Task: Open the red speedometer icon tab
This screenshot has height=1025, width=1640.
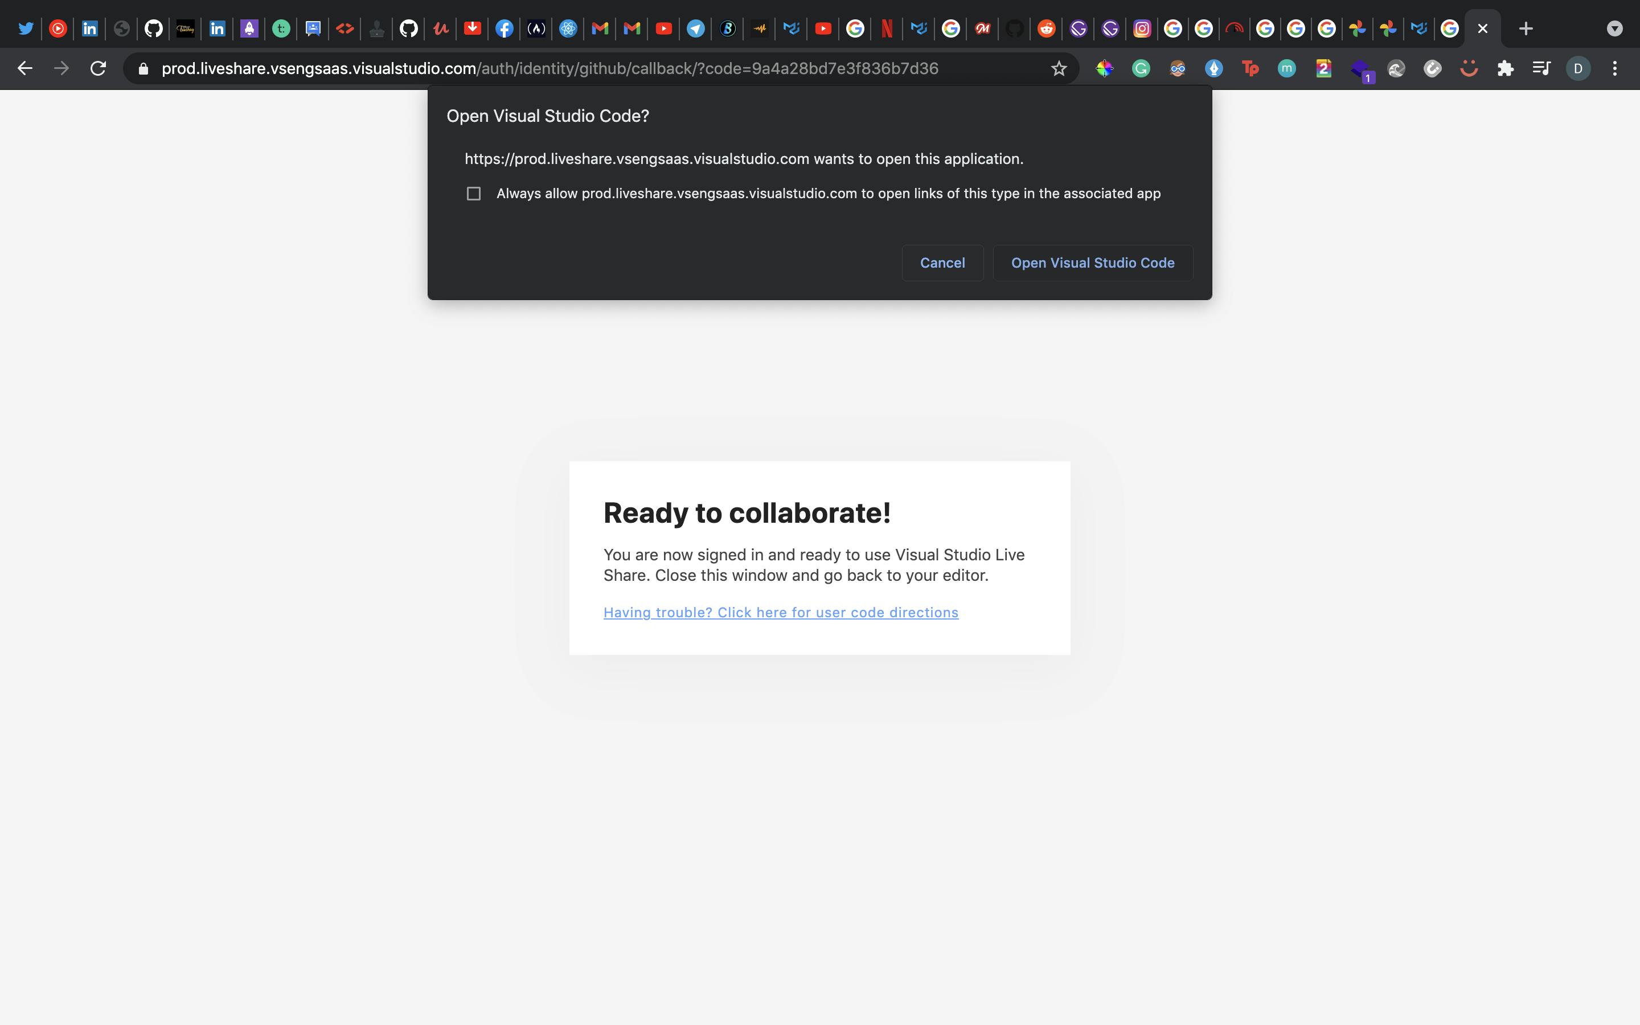Action: 1234,28
